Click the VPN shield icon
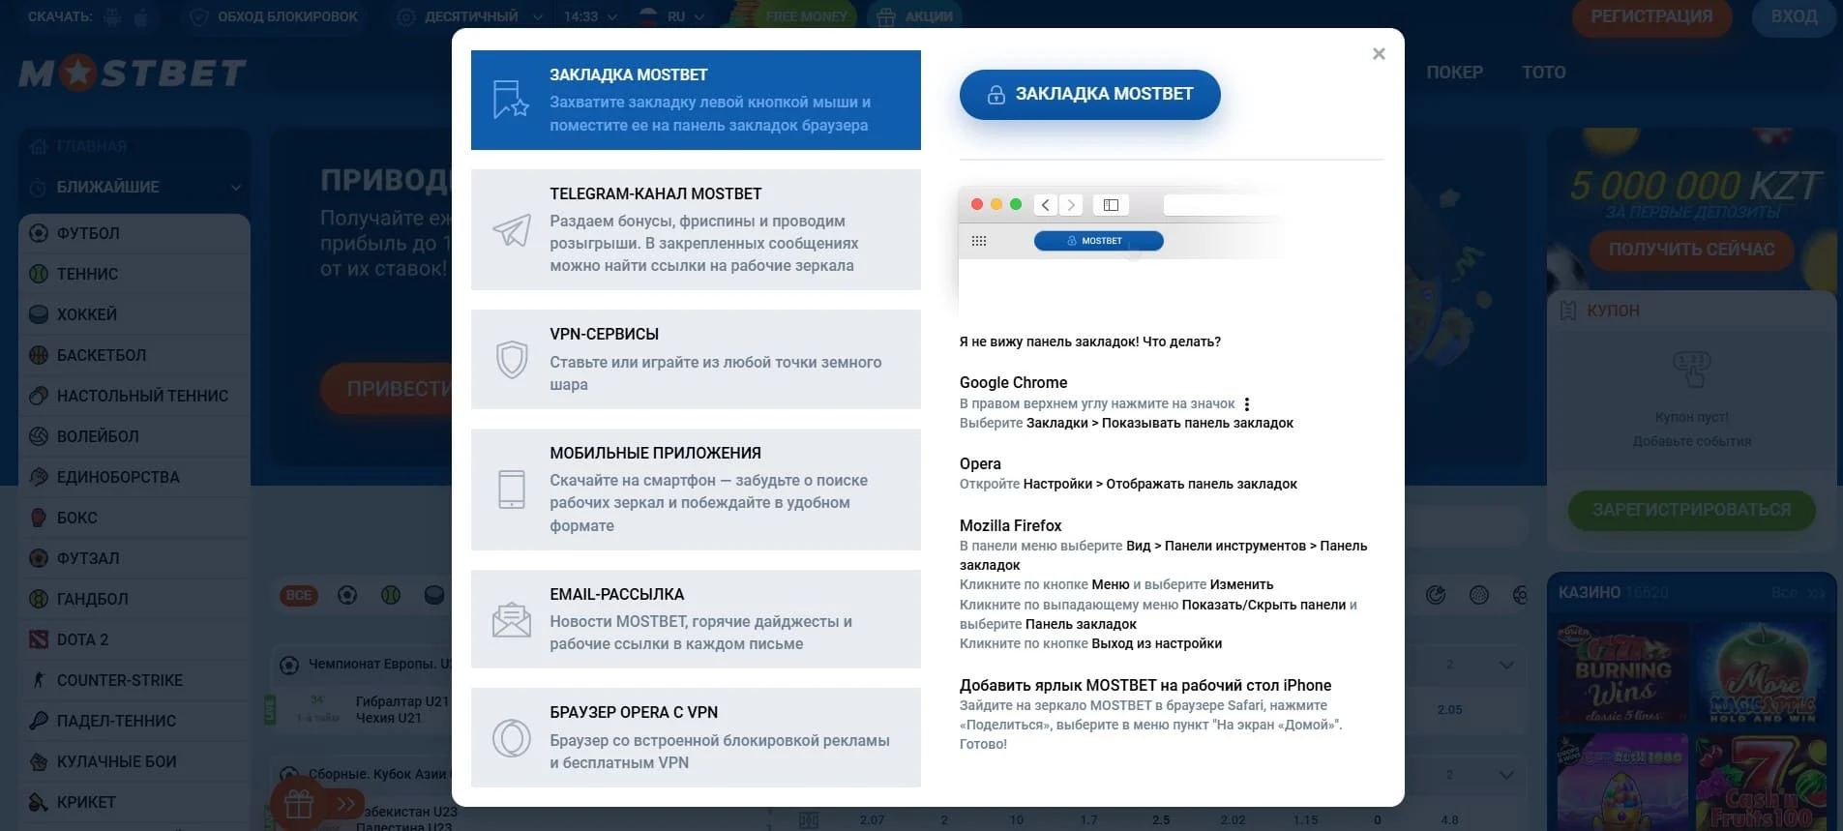The image size is (1843, 831). 512,359
